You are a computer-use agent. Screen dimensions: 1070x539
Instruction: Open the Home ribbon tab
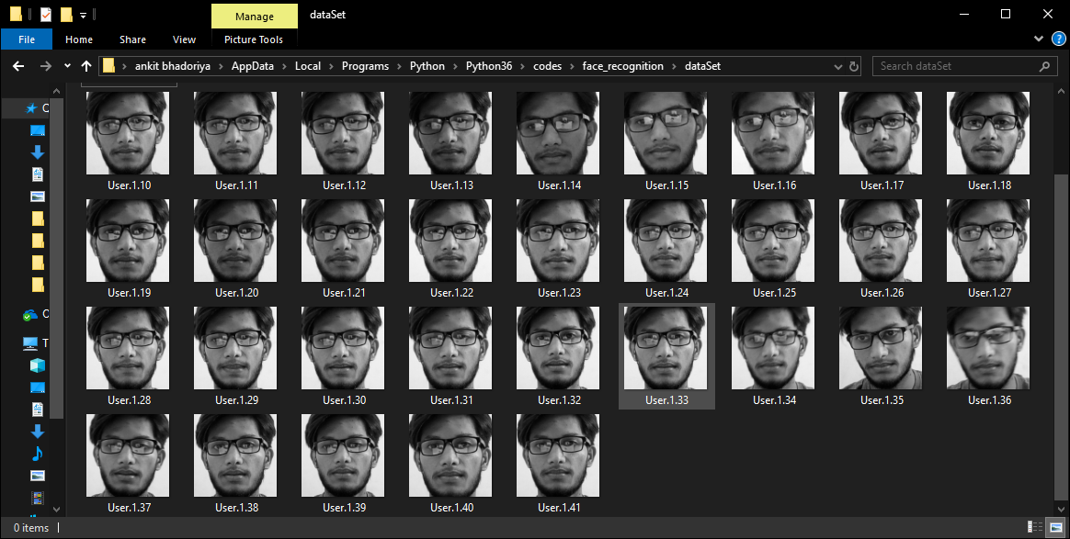pyautogui.click(x=79, y=39)
